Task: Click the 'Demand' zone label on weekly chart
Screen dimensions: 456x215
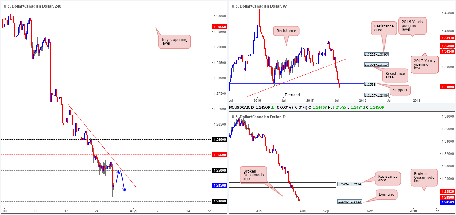Action: [292, 95]
